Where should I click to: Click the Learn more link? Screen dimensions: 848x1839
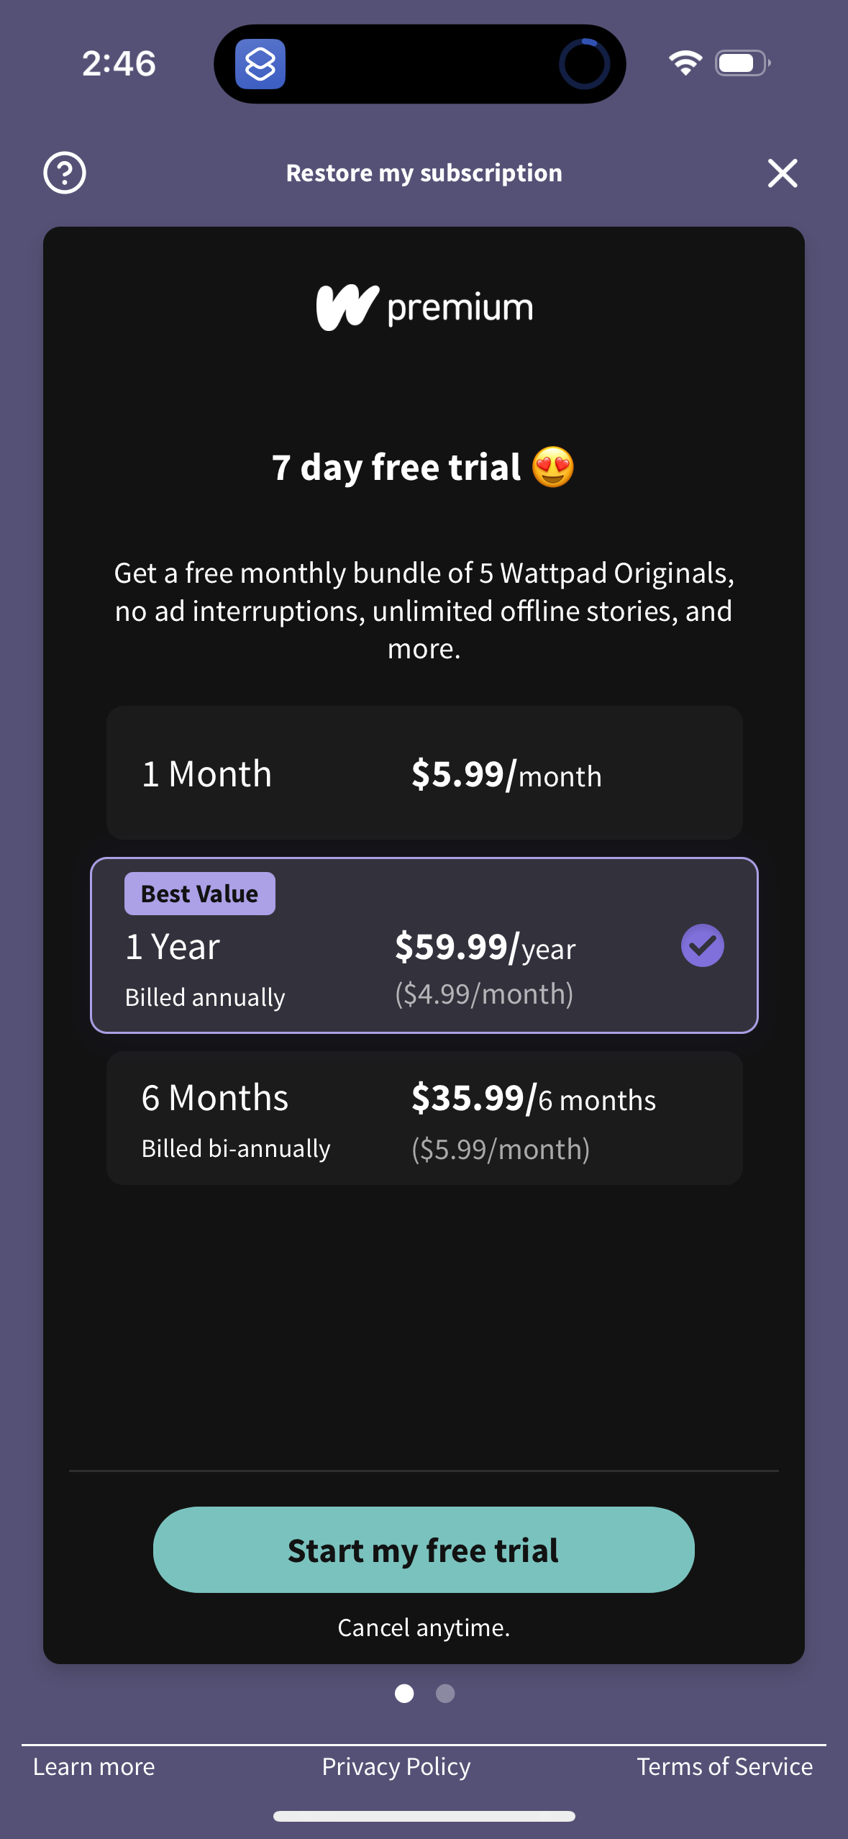coord(93,1767)
